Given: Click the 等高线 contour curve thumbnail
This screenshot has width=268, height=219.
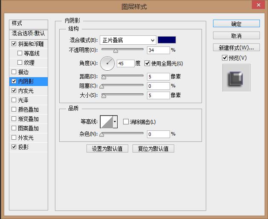Looking at the screenshot, I should 107,122.
